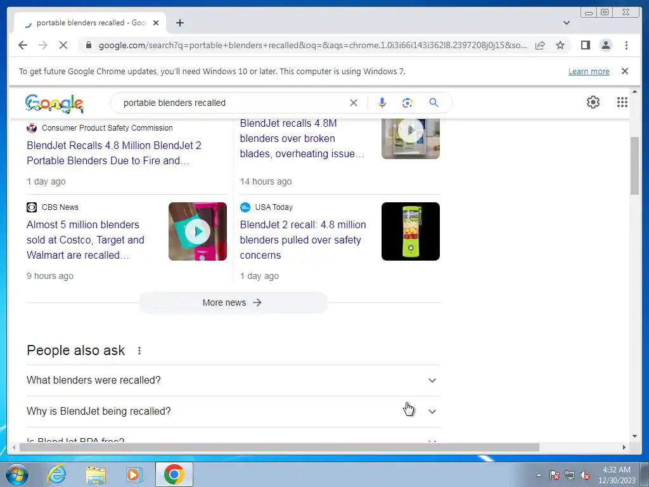Launch Internet Explorer from the taskbar
Viewport: 649px width, 487px height.
[x=56, y=474]
